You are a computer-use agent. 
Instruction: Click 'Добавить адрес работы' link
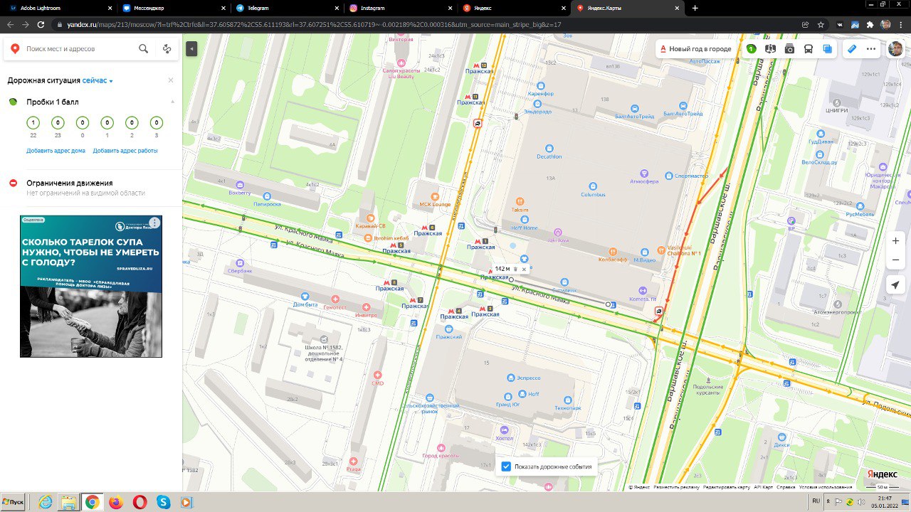tap(125, 151)
